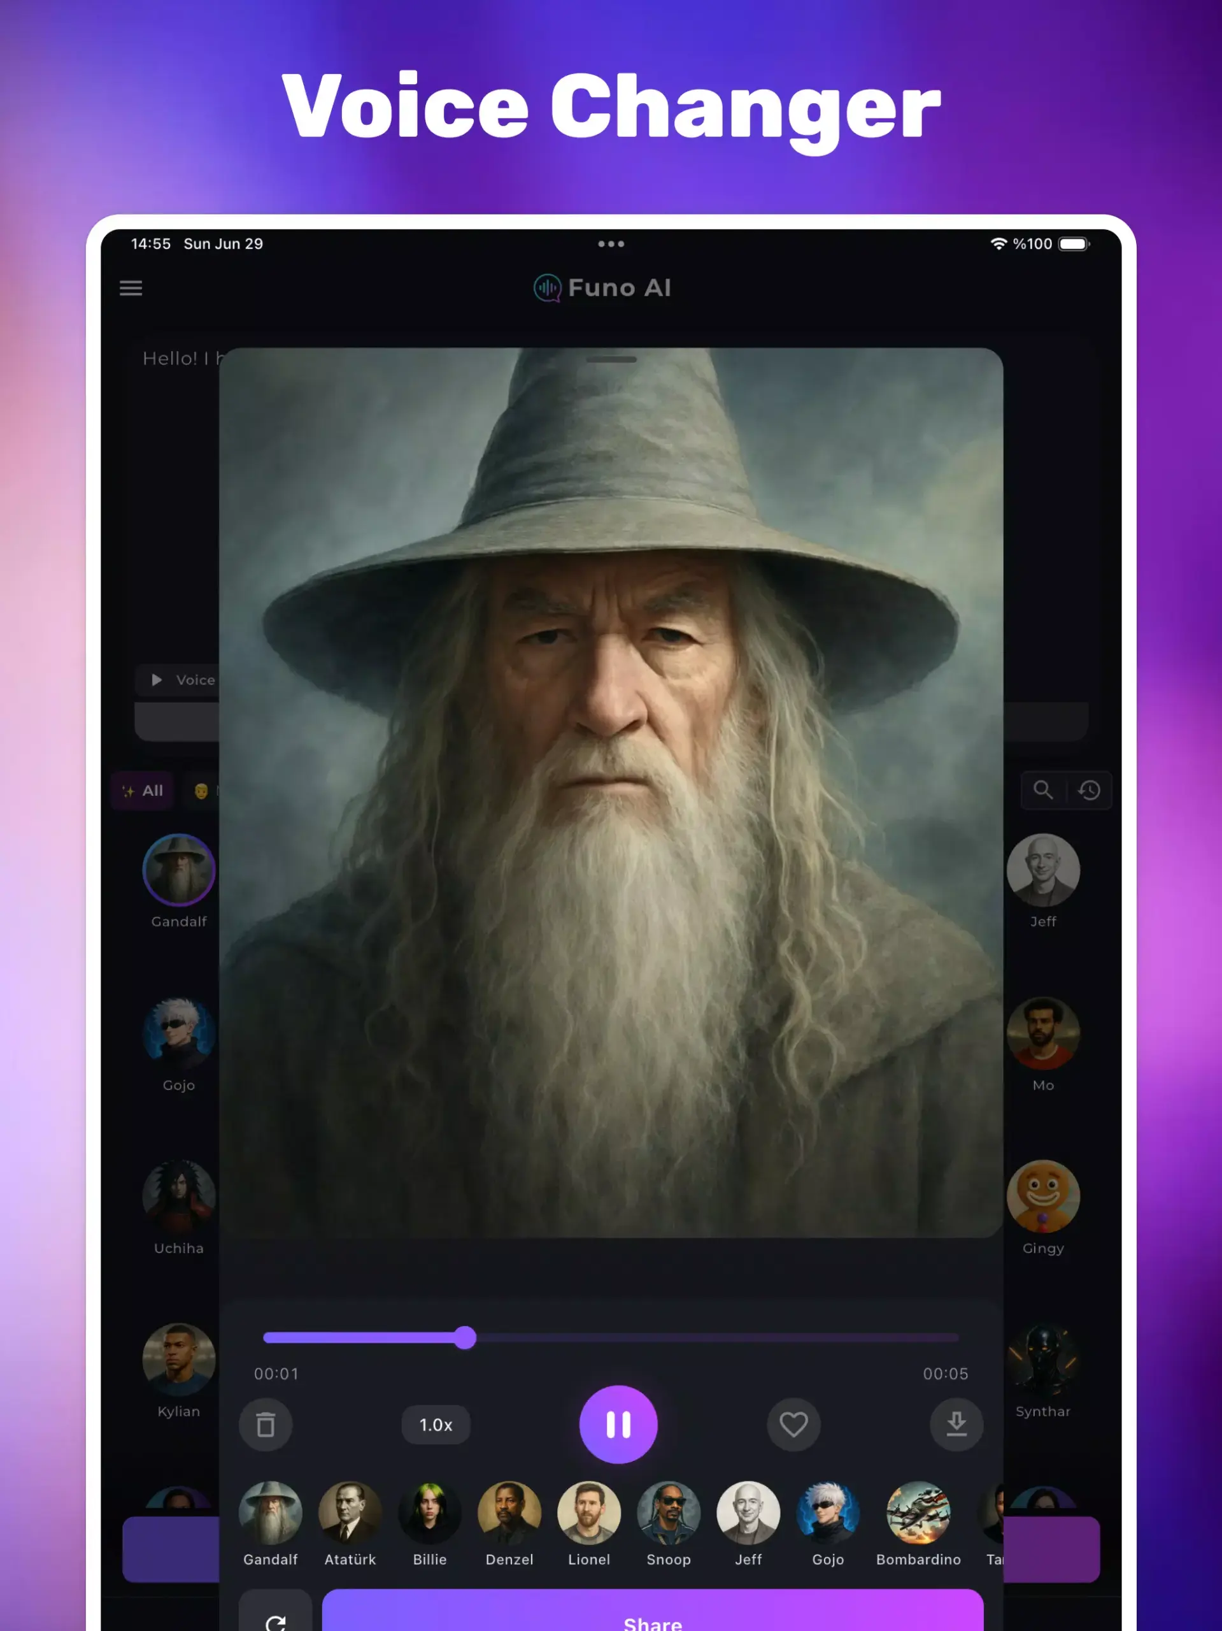
Task: Click the elapsed time 00:01
Action: click(276, 1374)
